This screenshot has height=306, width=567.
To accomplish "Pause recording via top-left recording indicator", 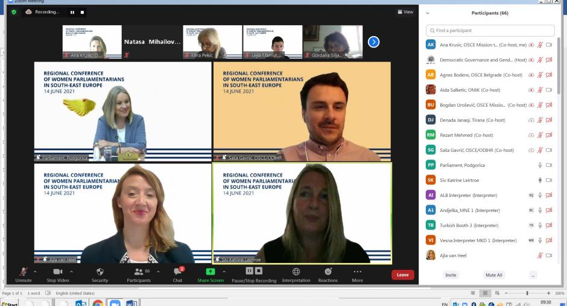I will [x=72, y=12].
